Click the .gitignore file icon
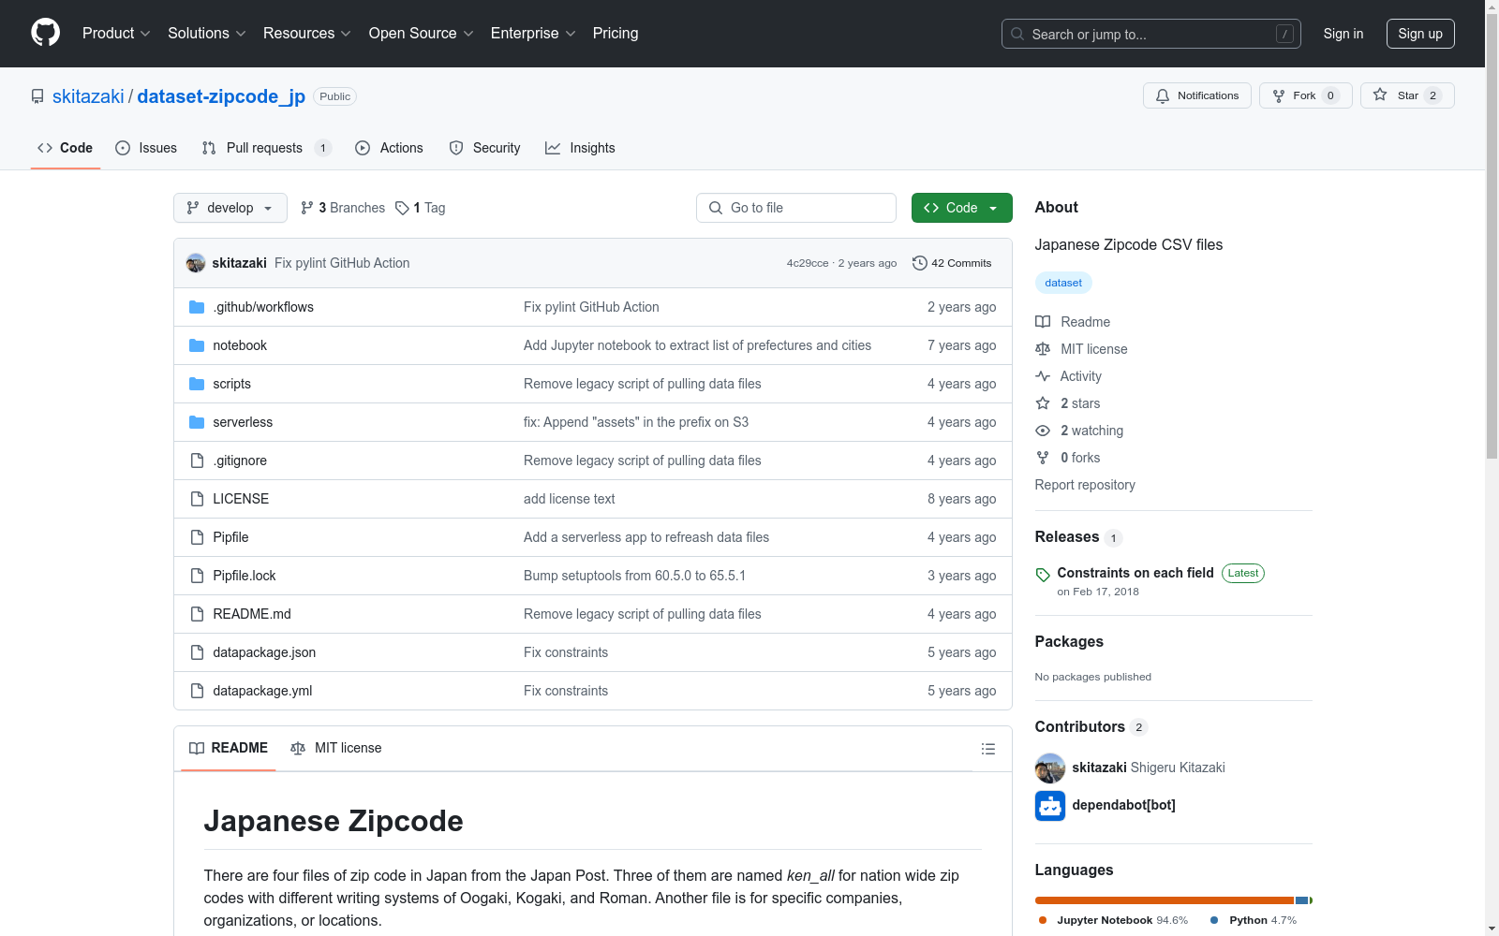The image size is (1499, 936). 197,461
